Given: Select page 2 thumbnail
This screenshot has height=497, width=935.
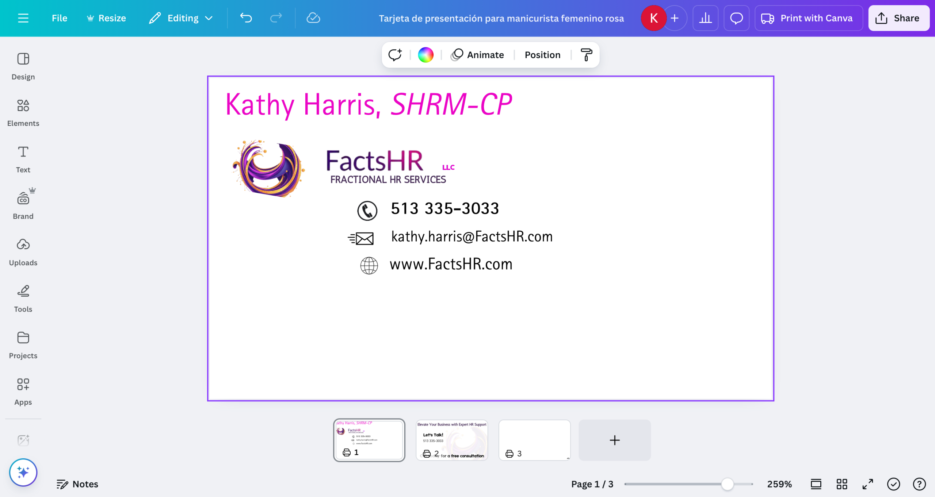Looking at the screenshot, I should pos(452,440).
